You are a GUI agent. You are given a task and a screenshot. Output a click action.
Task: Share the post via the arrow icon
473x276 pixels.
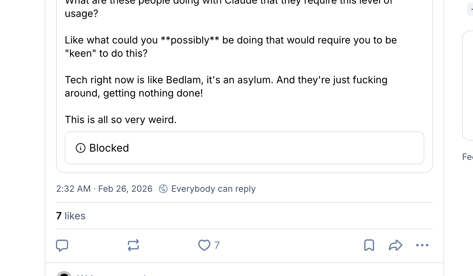[395, 245]
